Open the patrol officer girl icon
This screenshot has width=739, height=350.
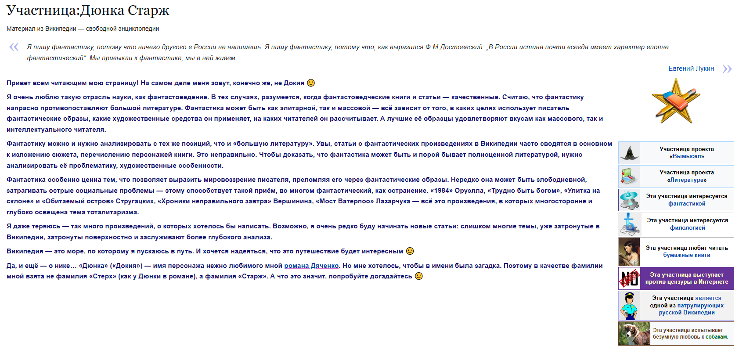click(629, 305)
